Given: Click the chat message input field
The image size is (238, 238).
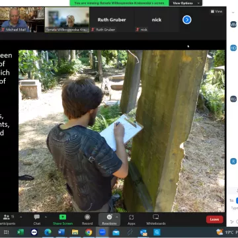Looking at the screenshot, I should click(x=235, y=208).
